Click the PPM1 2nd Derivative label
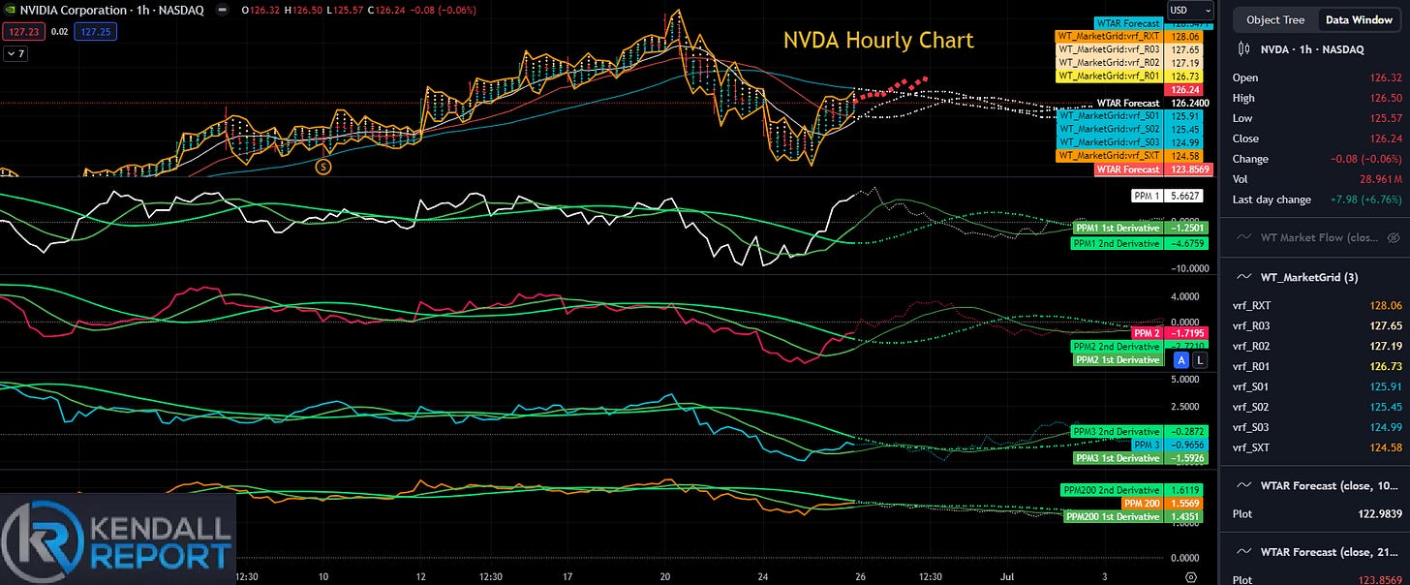The image size is (1410, 585). pos(1117,244)
